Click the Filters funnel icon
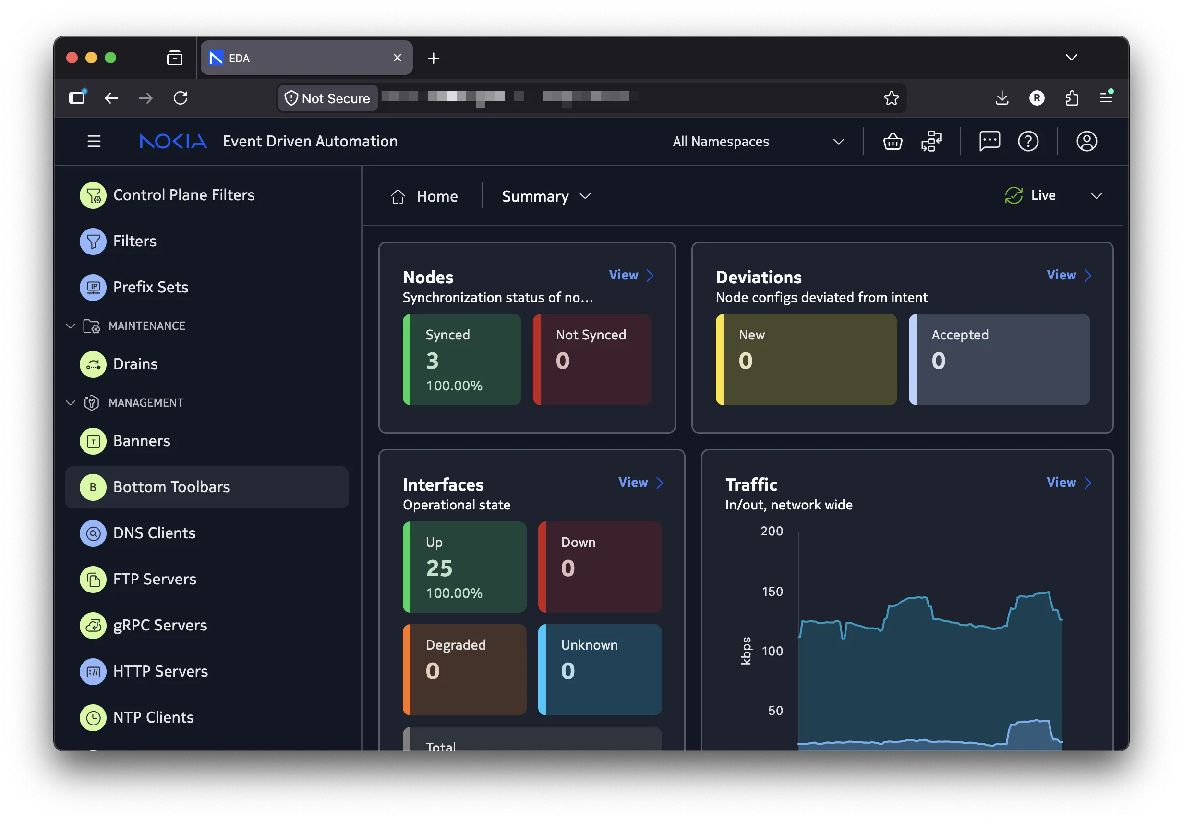 pyautogui.click(x=93, y=241)
